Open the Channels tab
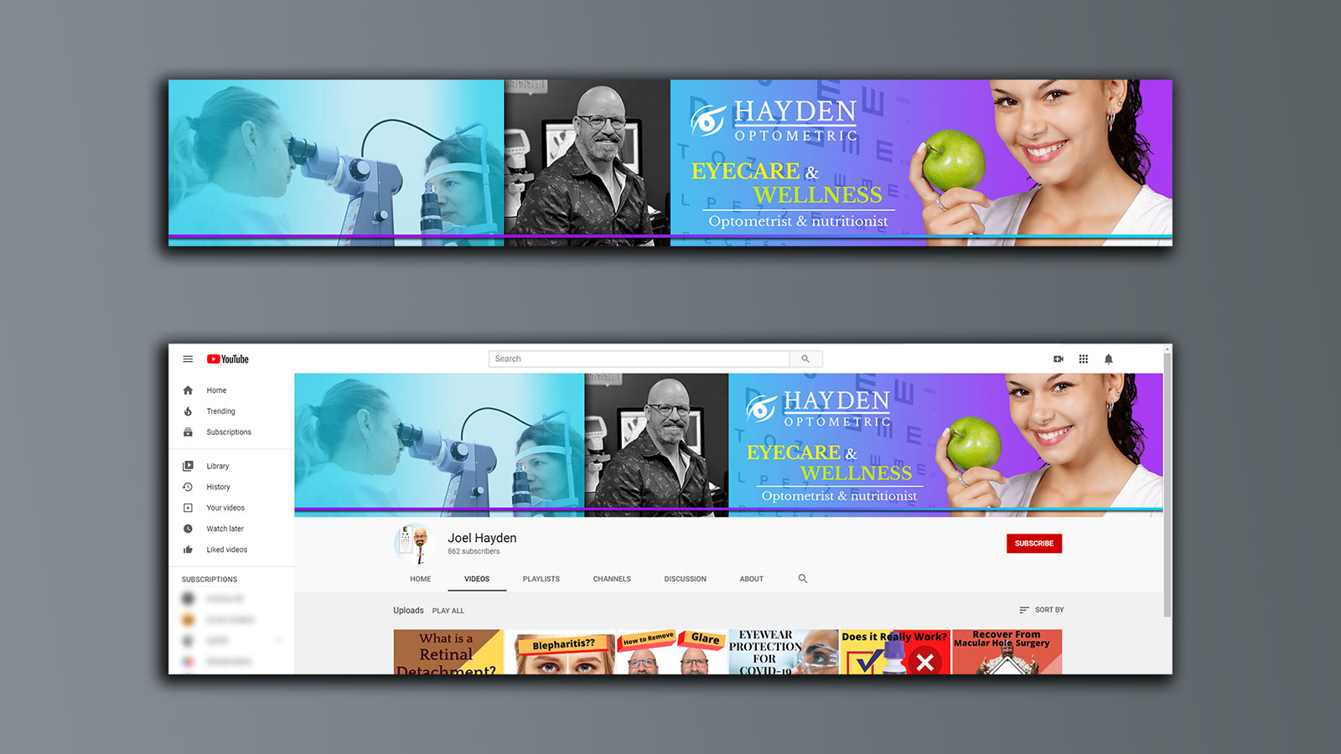Viewport: 1341px width, 754px height. click(x=612, y=579)
